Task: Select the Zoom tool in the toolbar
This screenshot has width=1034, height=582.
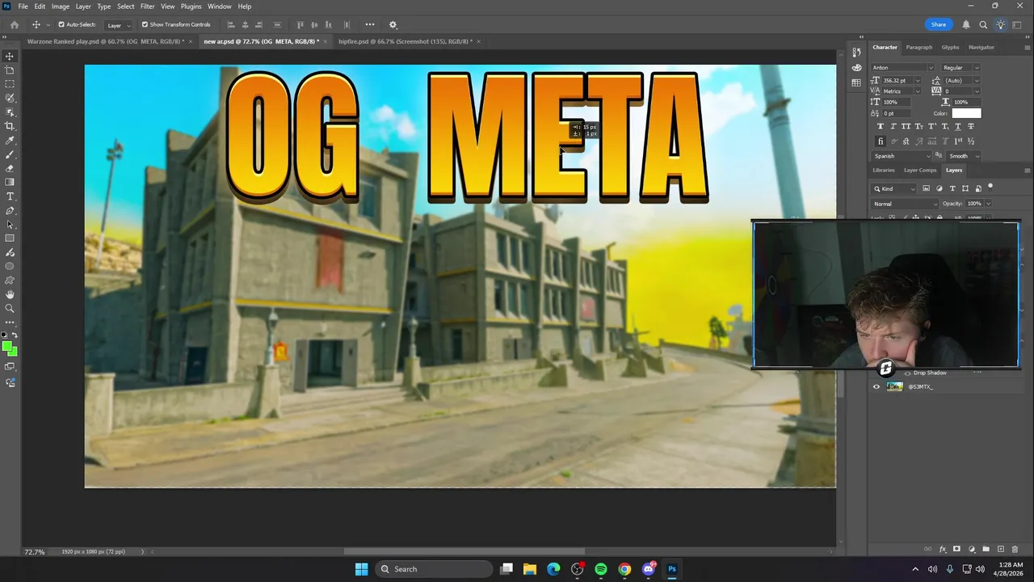Action: click(x=10, y=308)
